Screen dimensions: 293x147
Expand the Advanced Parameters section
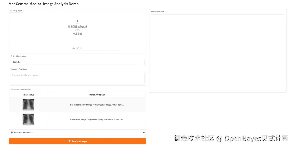(x=77, y=132)
